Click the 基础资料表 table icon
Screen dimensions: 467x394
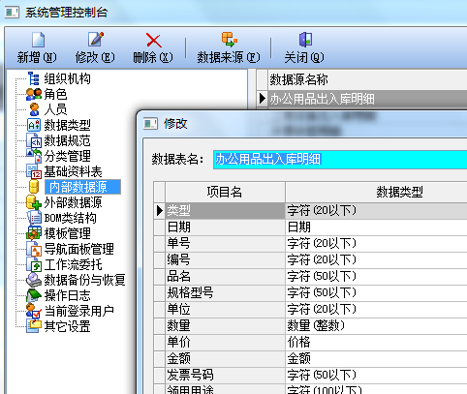pos(34,171)
